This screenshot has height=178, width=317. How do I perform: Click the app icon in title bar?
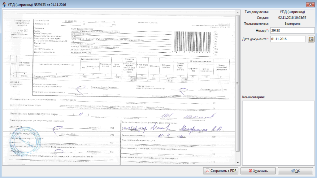[4, 4]
